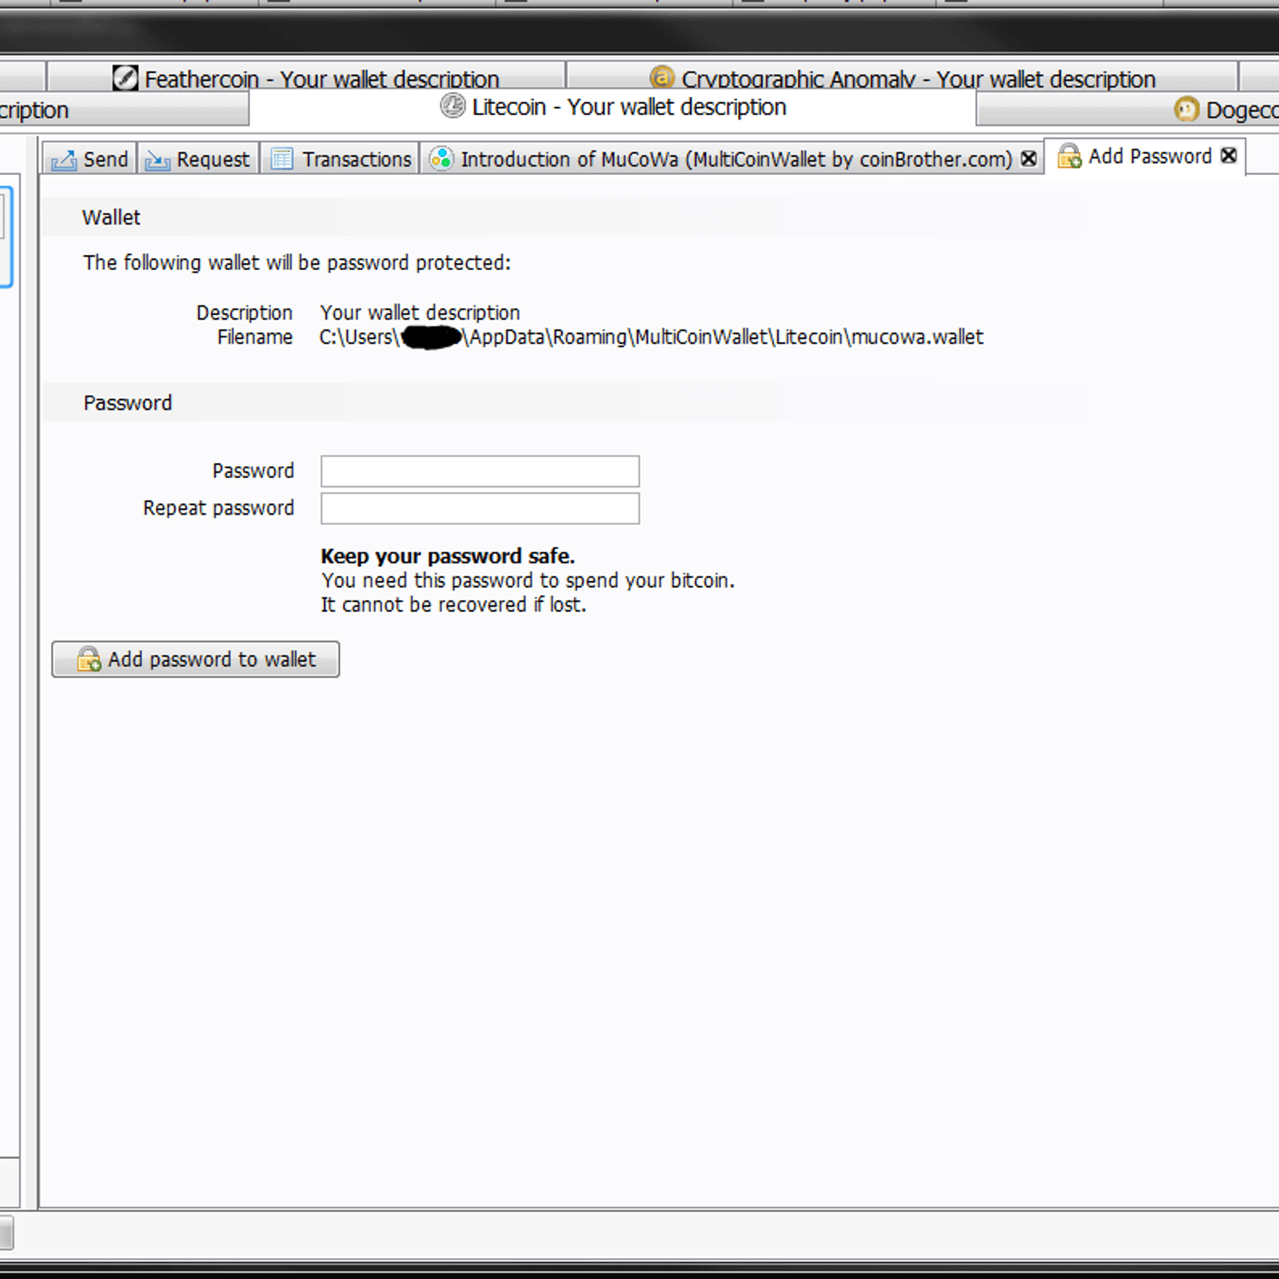
Task: Click the Cryptographic Anomaly coin icon
Action: coord(662,77)
